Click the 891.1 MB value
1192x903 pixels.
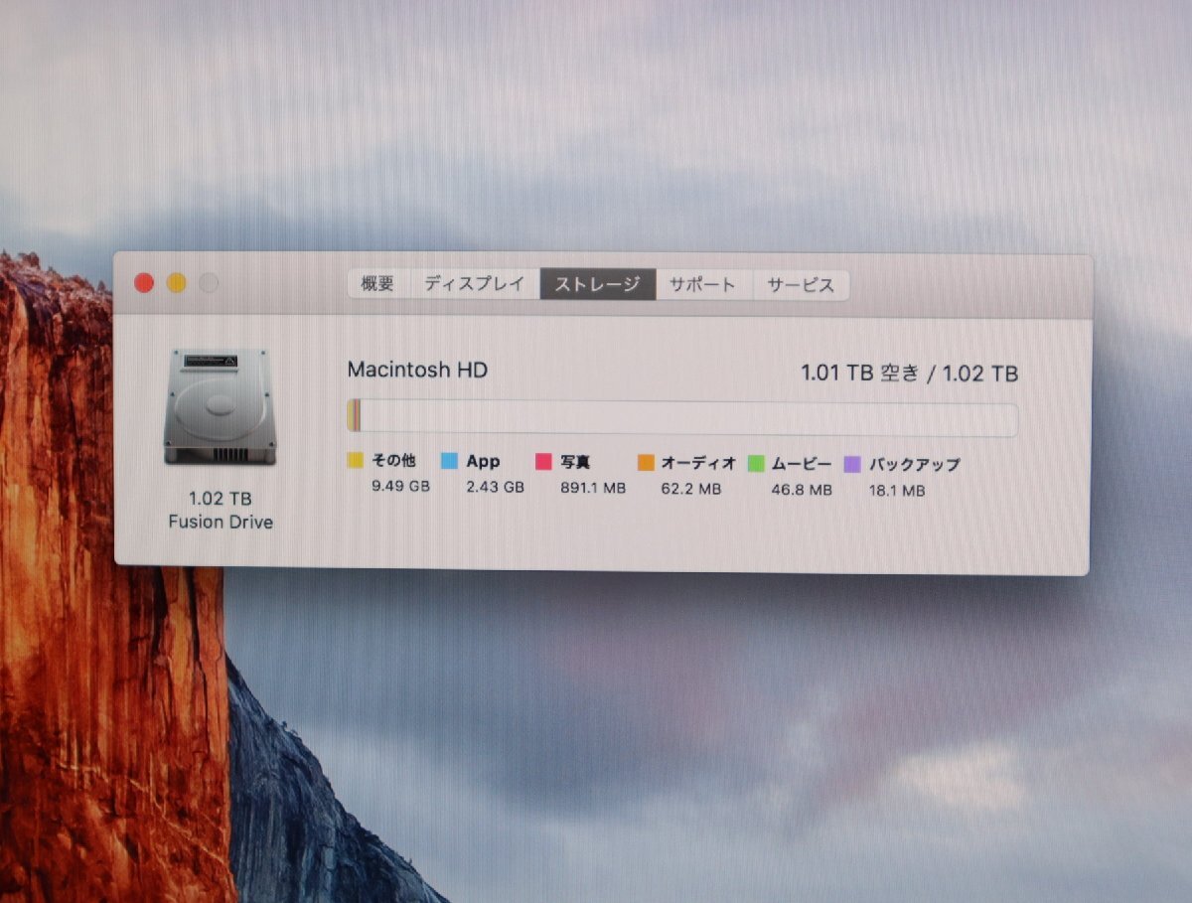tap(594, 488)
